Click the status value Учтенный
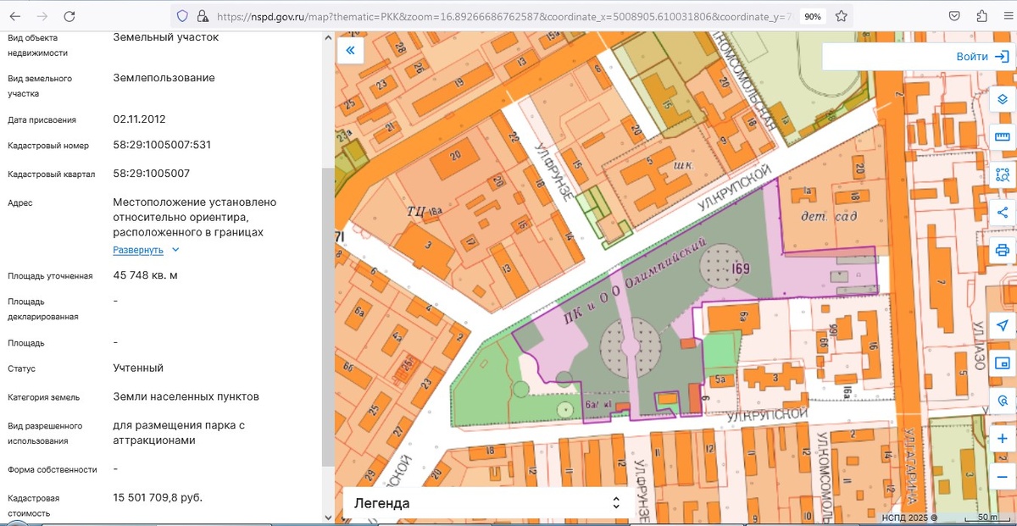1017x526 pixels. [138, 368]
